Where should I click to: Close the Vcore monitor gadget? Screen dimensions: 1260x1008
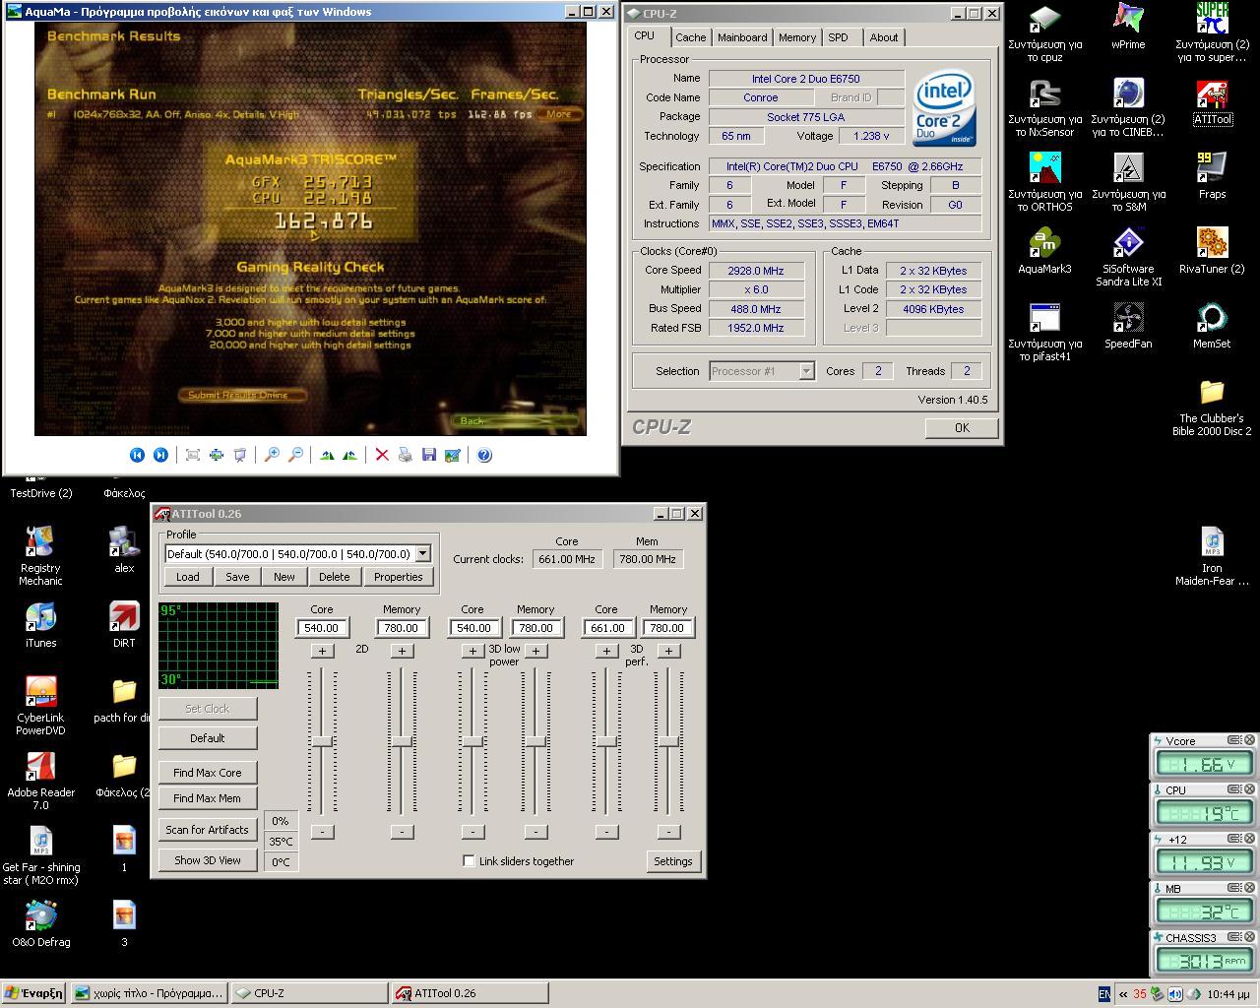[x=1249, y=740]
